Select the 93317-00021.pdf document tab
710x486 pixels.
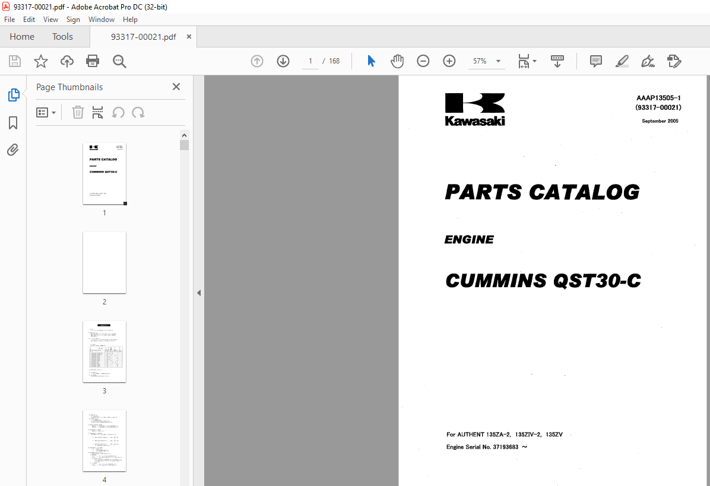(143, 37)
